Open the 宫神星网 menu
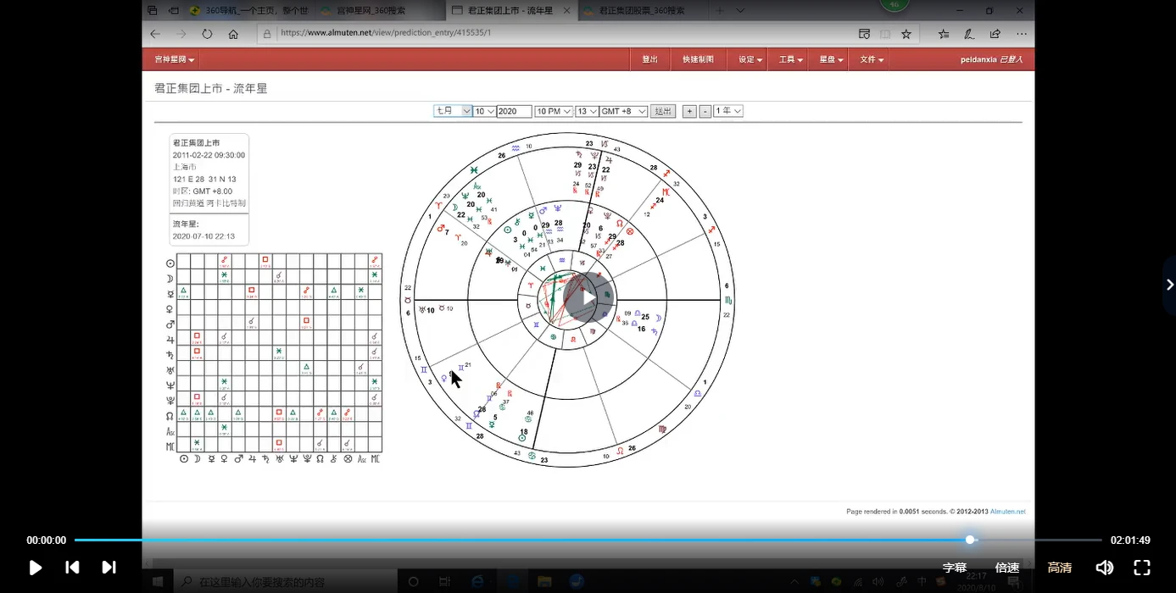1176x593 pixels. point(175,59)
